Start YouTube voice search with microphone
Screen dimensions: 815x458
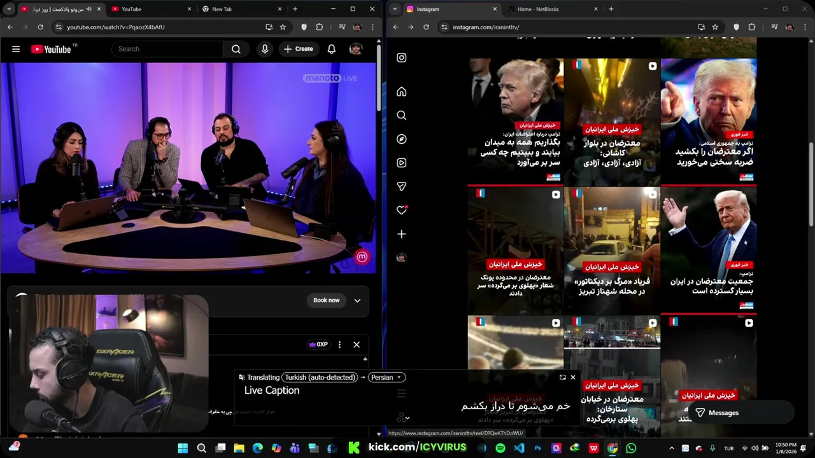265,49
